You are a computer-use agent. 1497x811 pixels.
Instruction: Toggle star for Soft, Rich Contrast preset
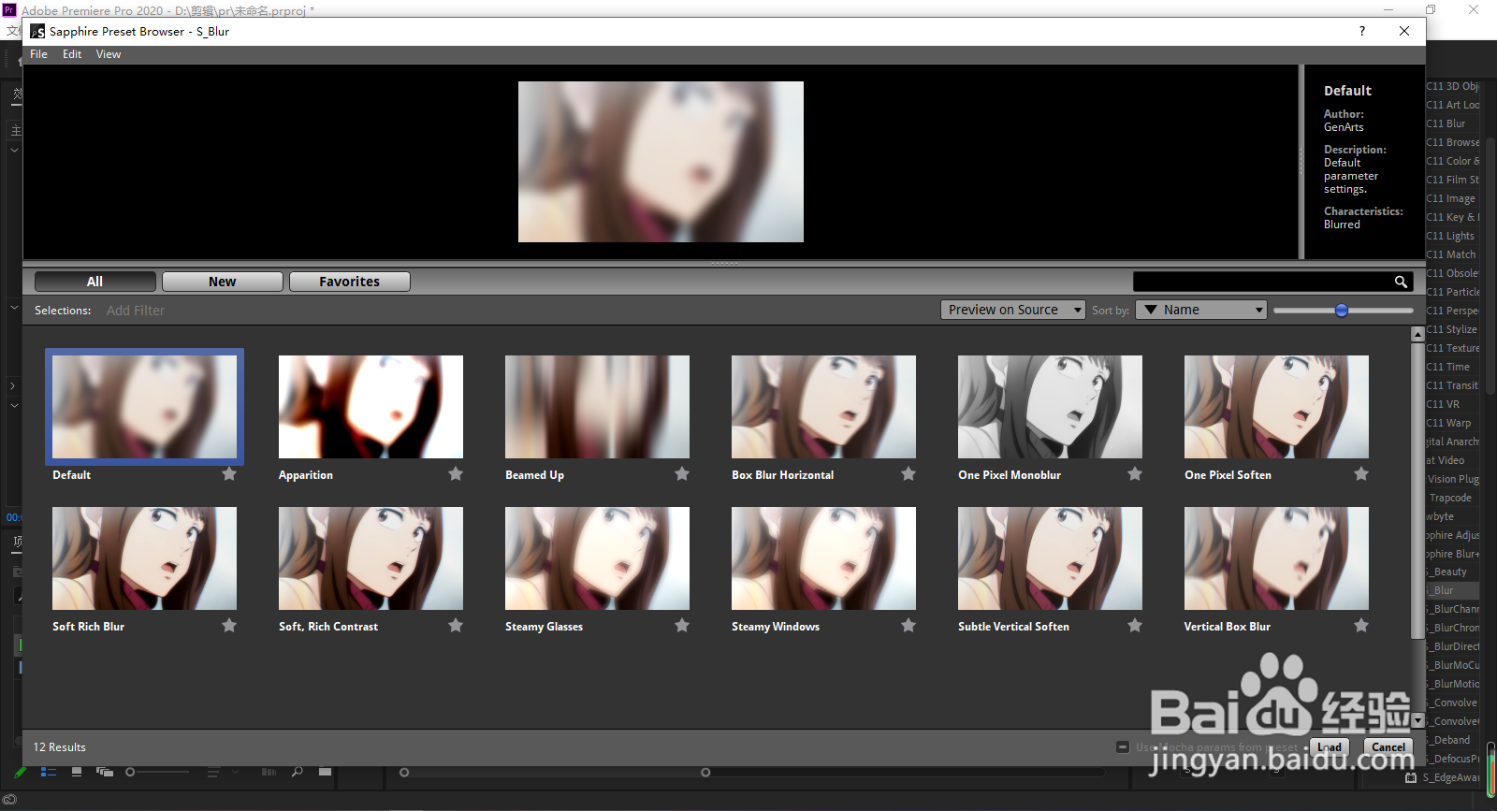[456, 626]
